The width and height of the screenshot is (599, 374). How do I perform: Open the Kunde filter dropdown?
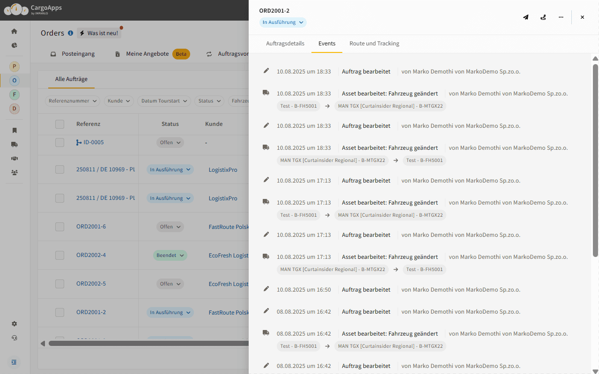click(118, 101)
